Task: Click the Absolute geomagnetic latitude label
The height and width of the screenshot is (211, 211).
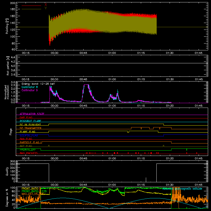Action: pyautogui.click(x=182, y=189)
